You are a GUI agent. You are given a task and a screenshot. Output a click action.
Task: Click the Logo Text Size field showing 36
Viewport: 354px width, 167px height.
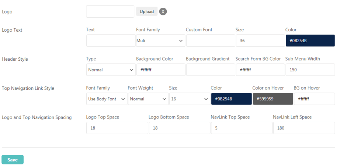(260, 40)
